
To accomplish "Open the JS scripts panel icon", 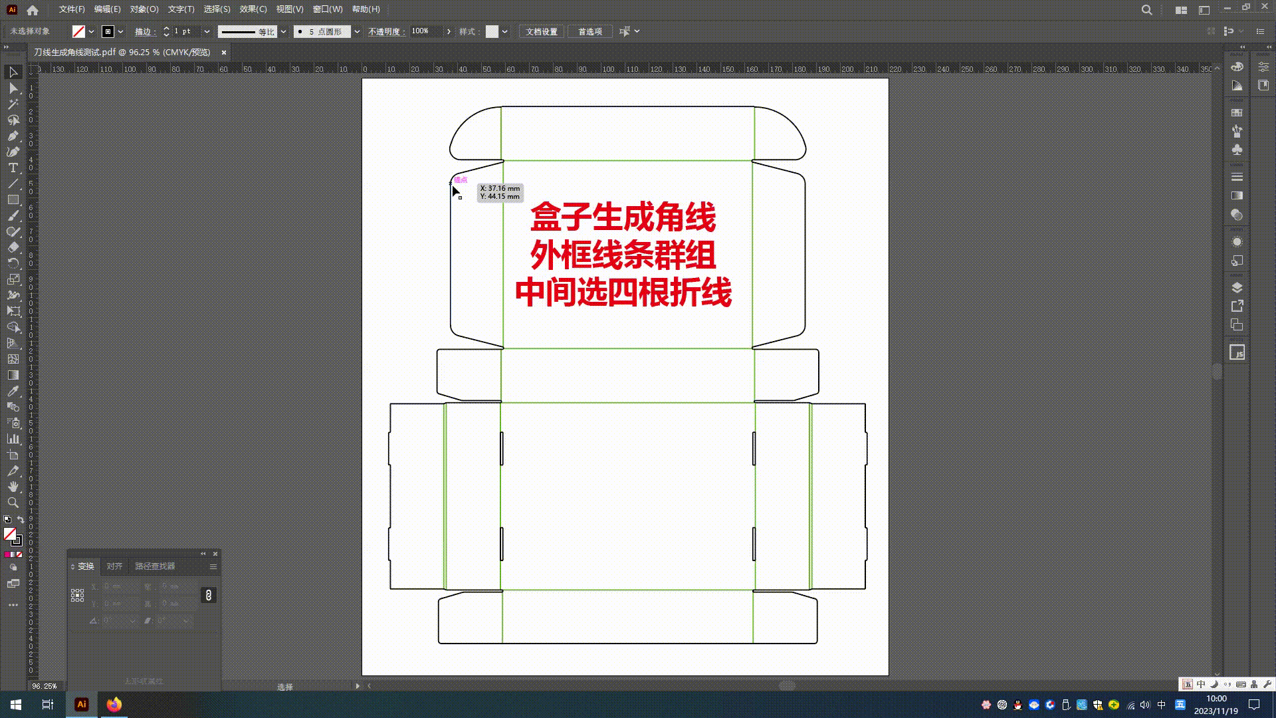I will [1237, 352].
